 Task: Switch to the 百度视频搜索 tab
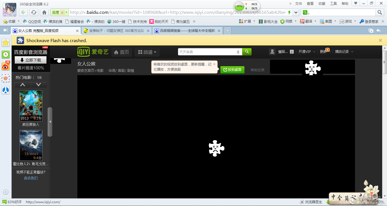pos(187,31)
